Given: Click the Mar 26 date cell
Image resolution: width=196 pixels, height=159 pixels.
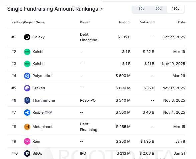Looking at the screenshot, I should (x=179, y=76).
